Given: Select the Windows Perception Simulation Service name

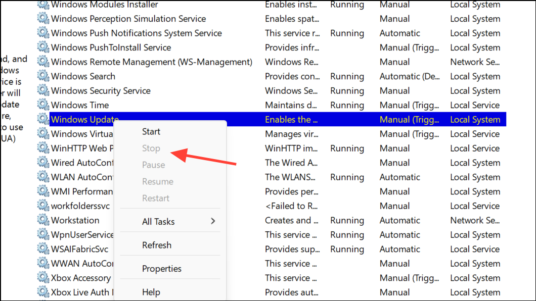Looking at the screenshot, I should point(128,19).
